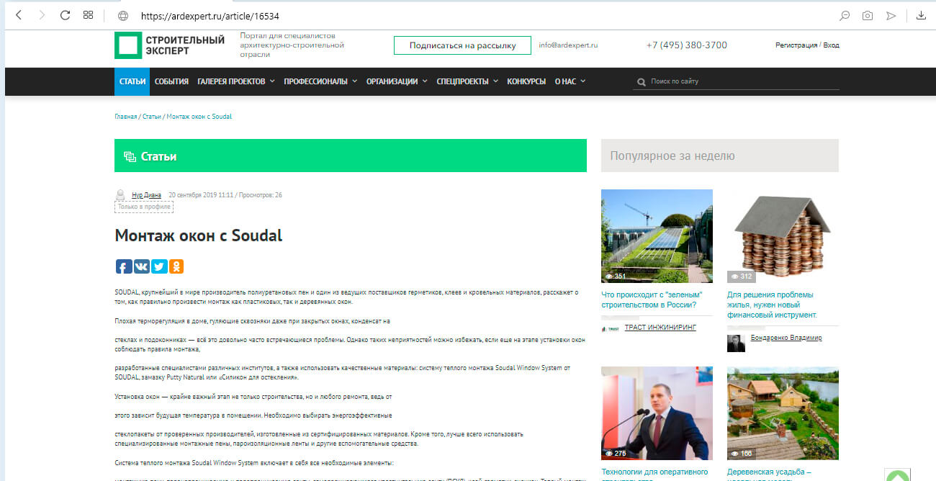Open the Деревенская усадьба thumbnail image
The height and width of the screenshot is (481, 936).
point(783,413)
